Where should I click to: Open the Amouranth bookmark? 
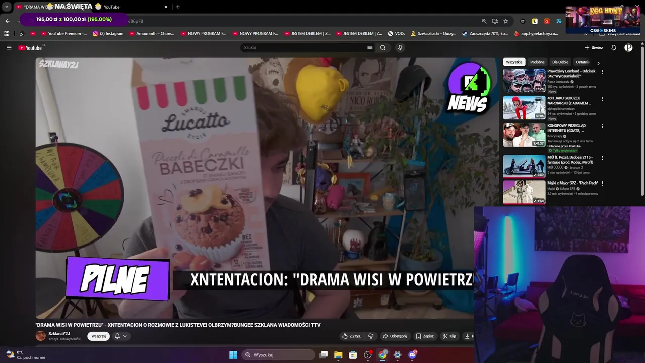click(x=152, y=34)
